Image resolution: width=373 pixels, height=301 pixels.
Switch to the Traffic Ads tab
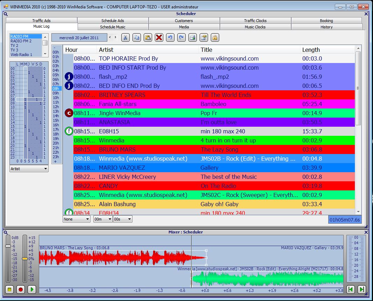(x=42, y=21)
